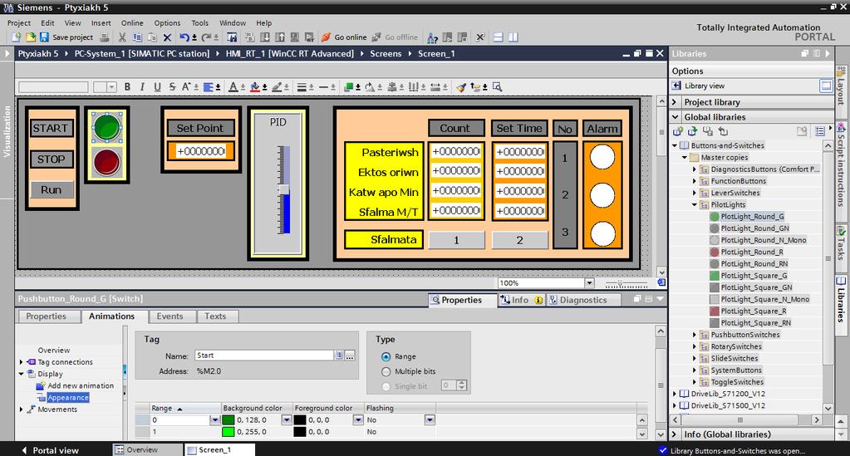The width and height of the screenshot is (850, 456).
Task: Open the Tools menu
Action: point(199,22)
